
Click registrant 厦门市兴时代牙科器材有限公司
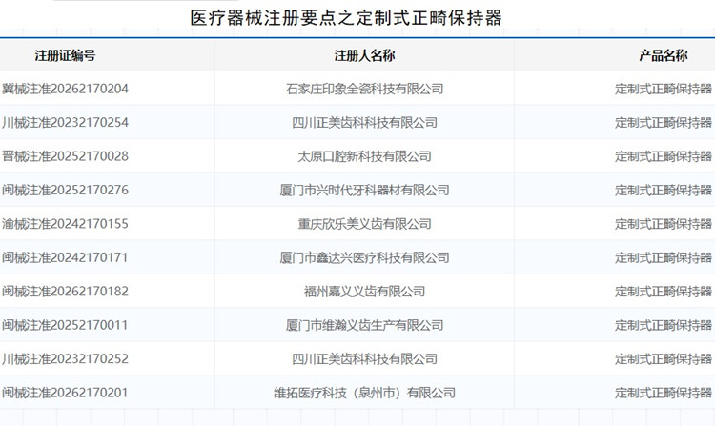[x=364, y=190]
